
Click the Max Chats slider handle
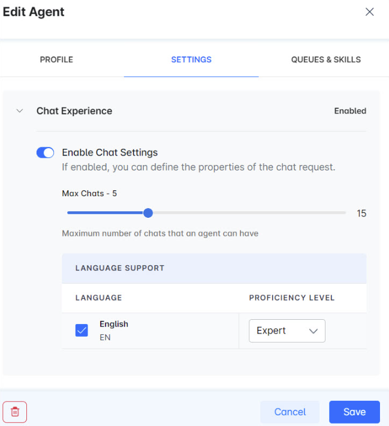pos(148,213)
